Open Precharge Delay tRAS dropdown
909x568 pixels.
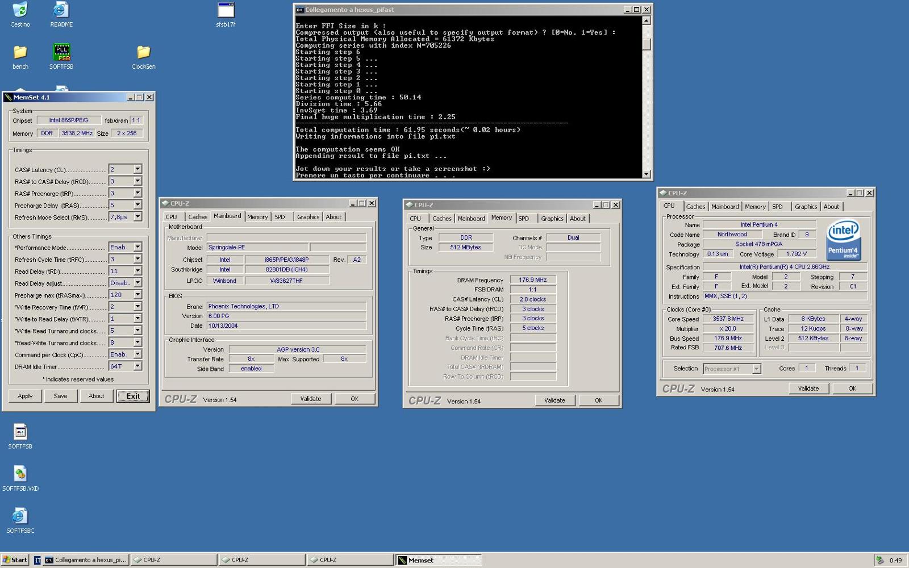(137, 205)
